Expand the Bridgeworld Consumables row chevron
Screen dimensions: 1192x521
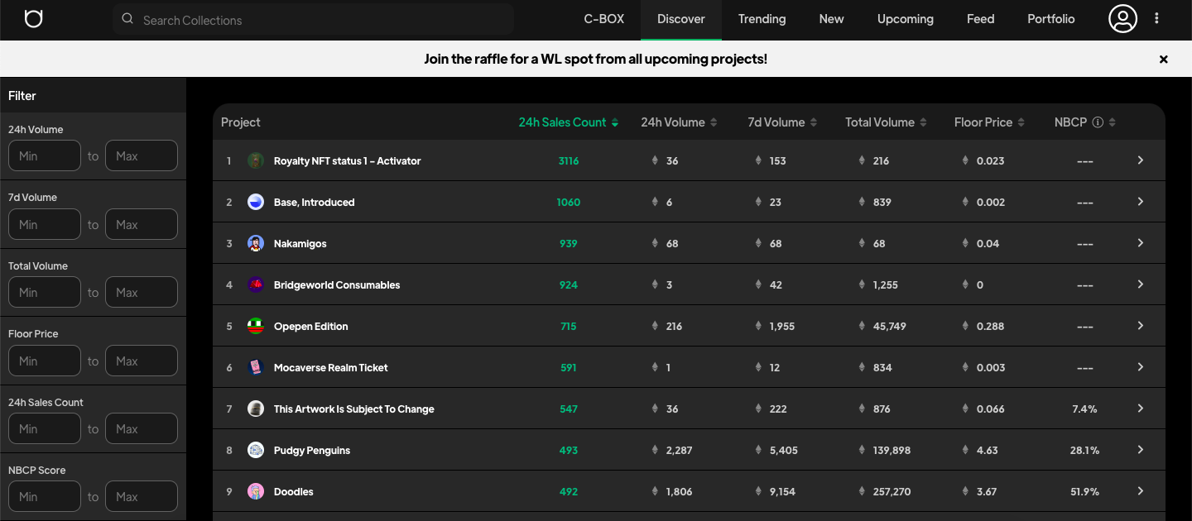(1140, 284)
